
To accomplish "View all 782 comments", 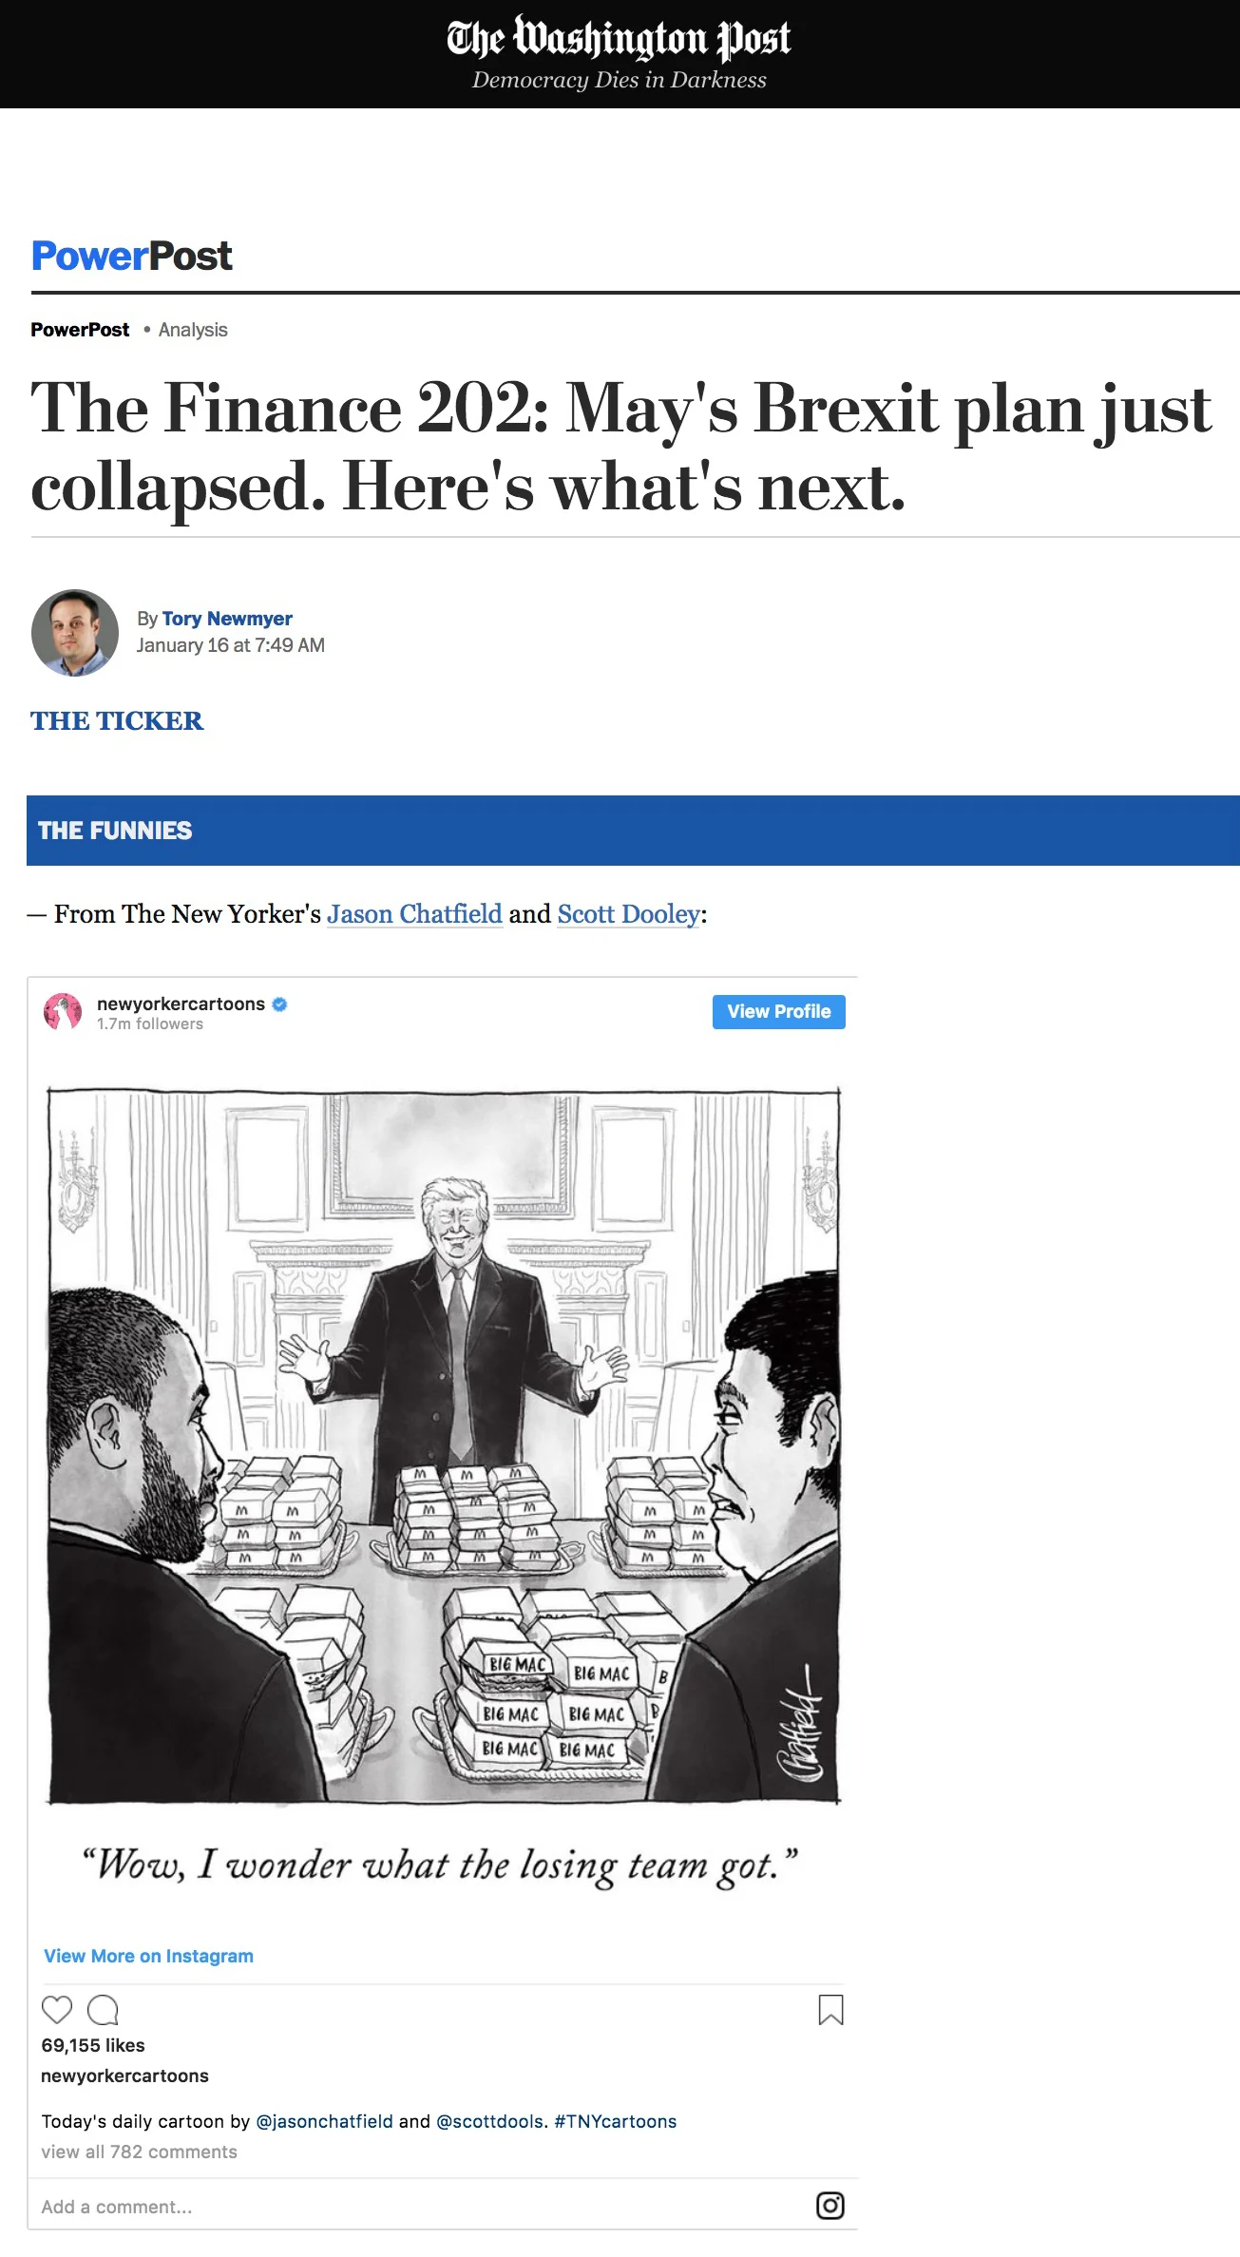I will click(x=139, y=2152).
